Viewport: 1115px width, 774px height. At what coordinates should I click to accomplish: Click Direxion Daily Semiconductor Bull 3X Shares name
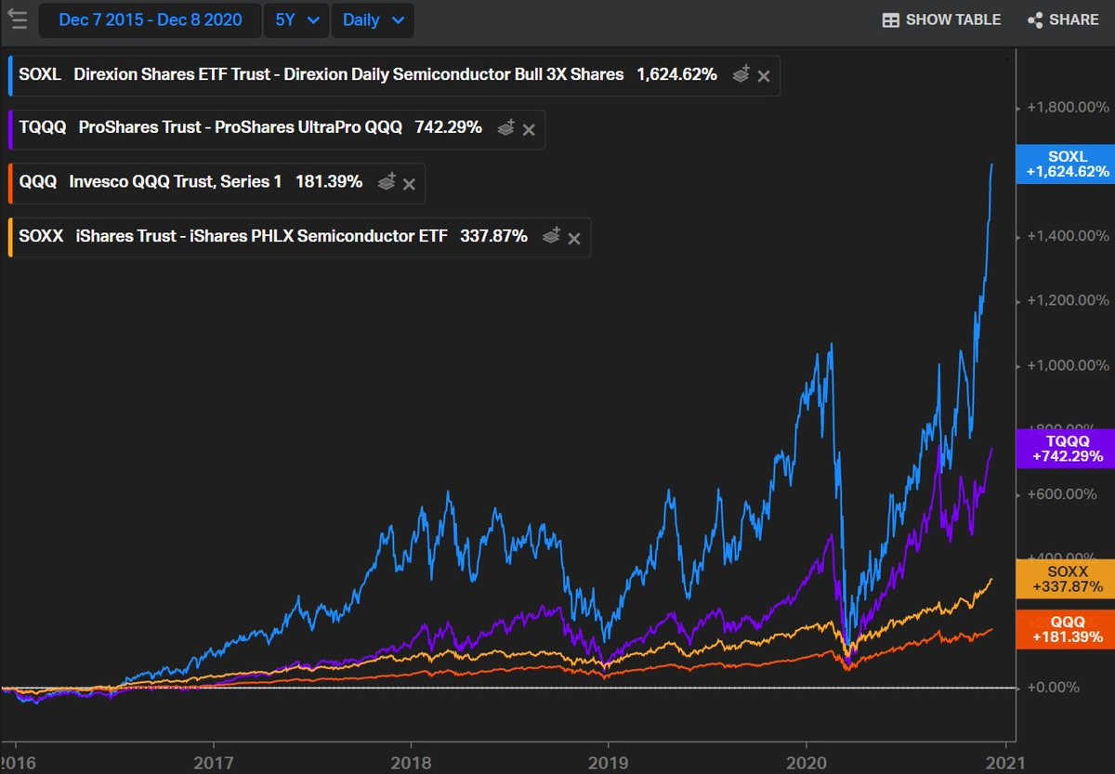coord(348,74)
